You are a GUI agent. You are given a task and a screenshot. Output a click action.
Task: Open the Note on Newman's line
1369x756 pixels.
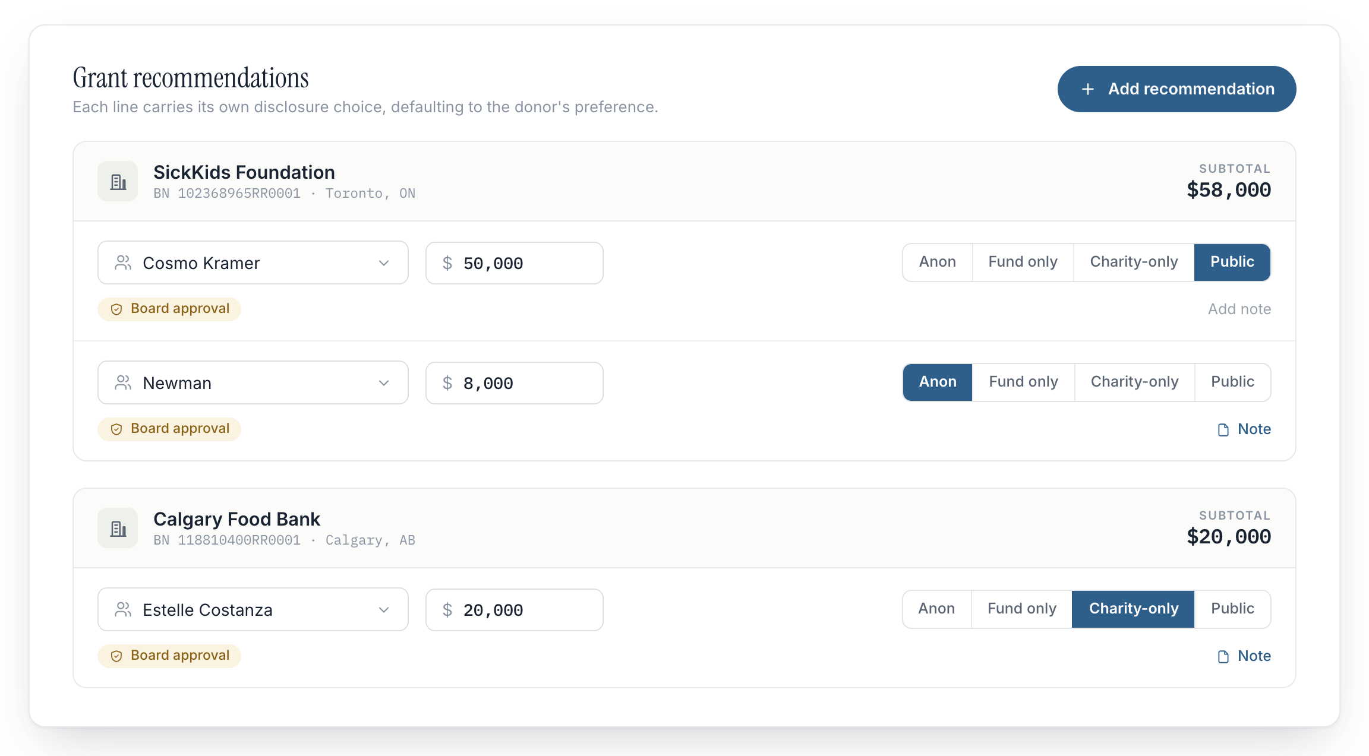tap(1244, 429)
